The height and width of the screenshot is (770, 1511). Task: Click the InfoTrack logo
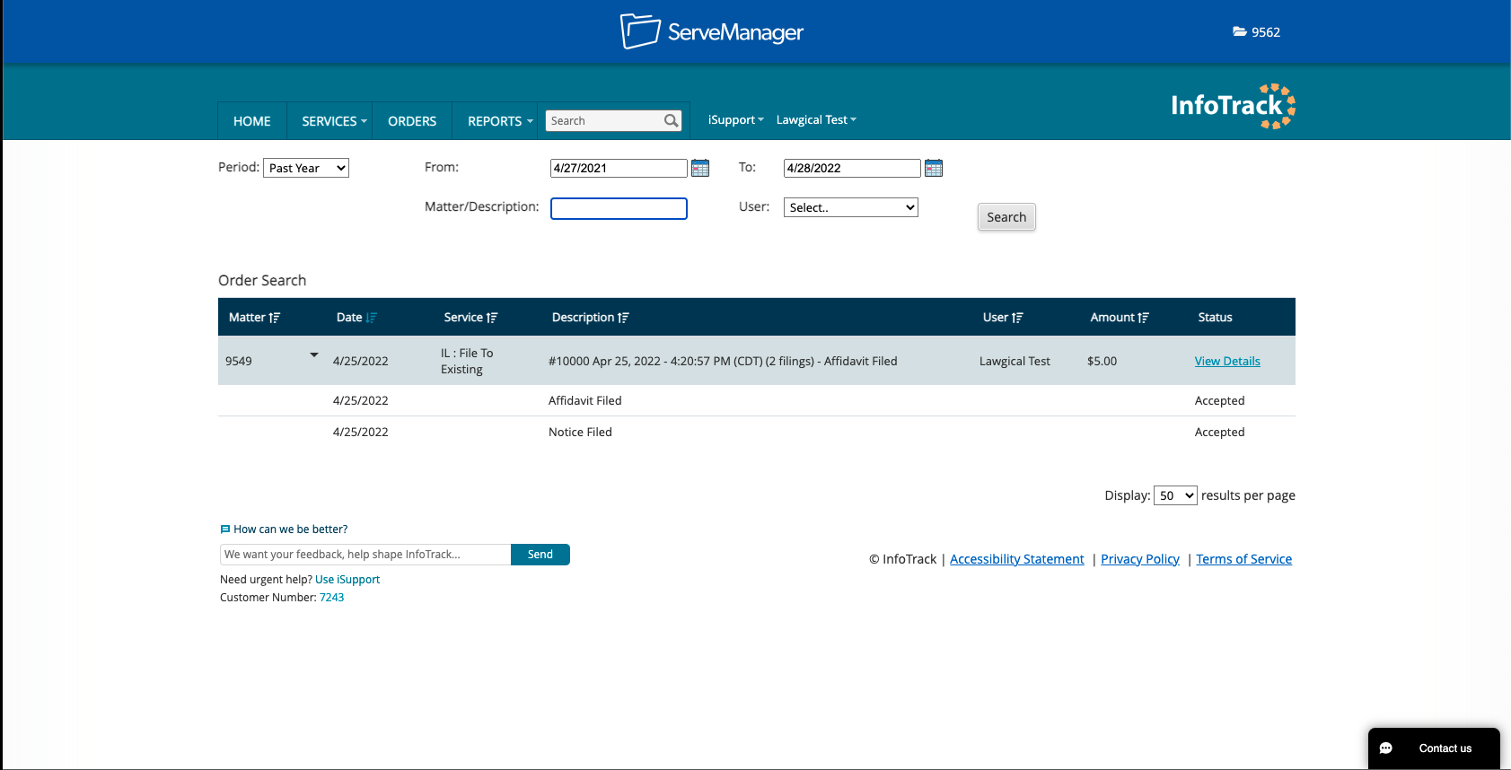click(1232, 106)
